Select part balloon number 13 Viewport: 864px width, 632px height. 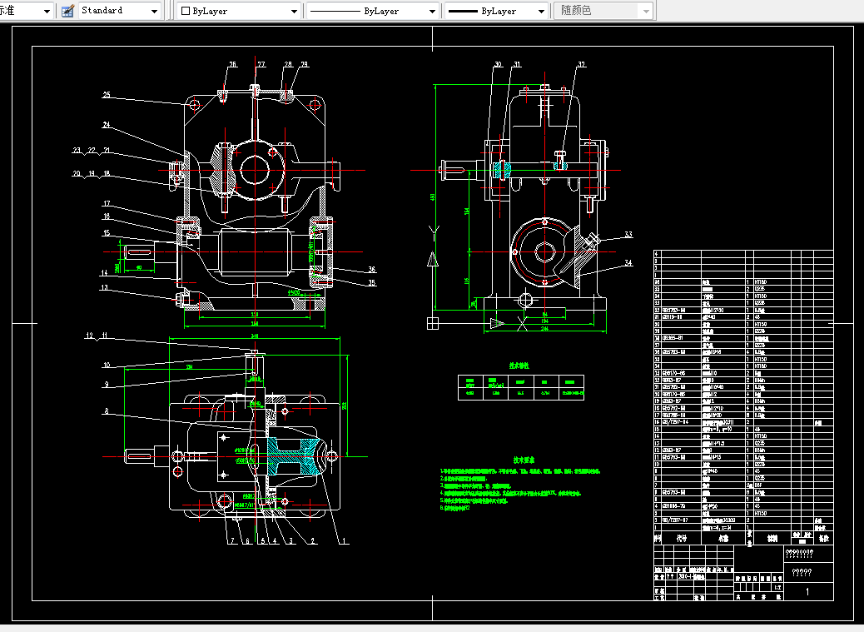pos(104,287)
